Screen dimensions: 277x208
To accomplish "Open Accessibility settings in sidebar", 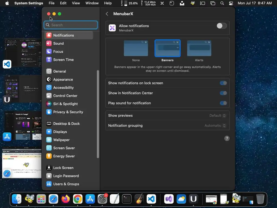I will pyautogui.click(x=69, y=87).
